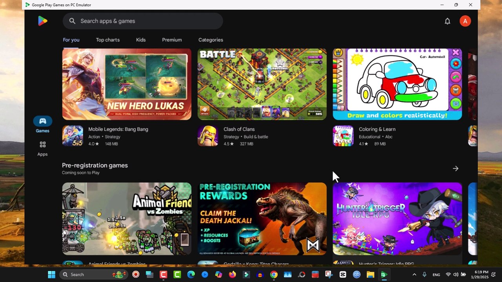Open the account avatar menu
Viewport: 502px width, 282px height.
point(465,21)
